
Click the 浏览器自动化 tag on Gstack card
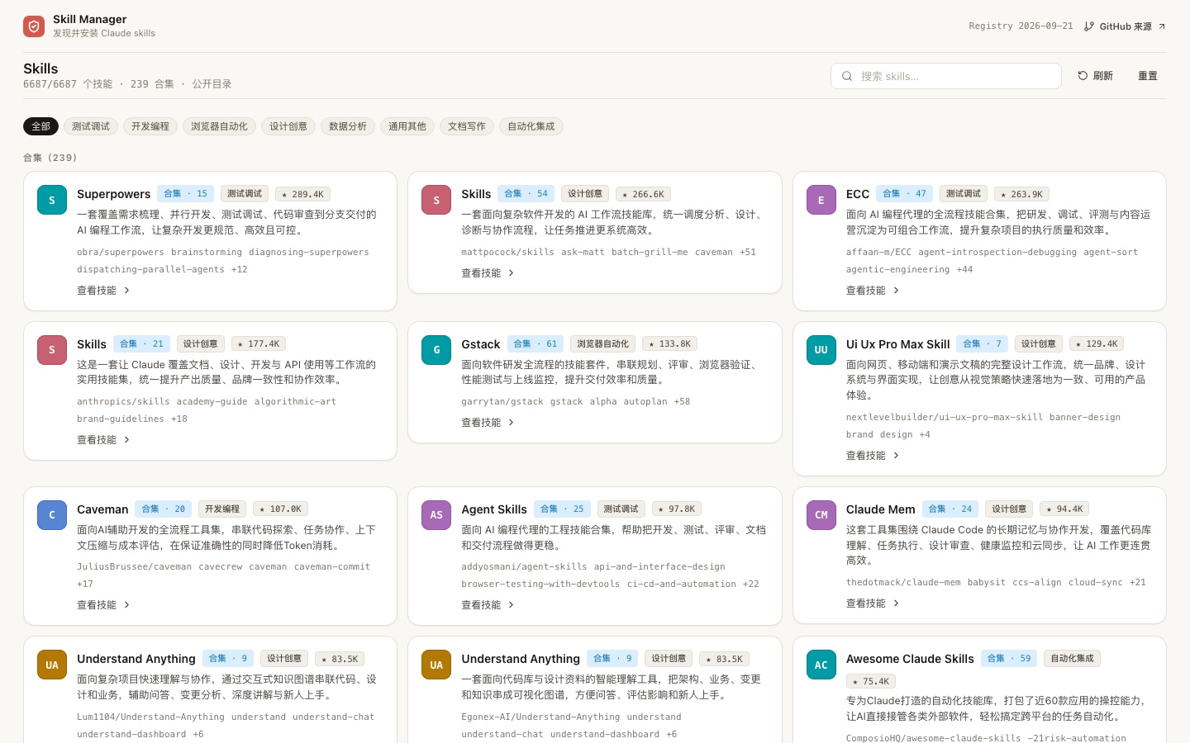(x=602, y=344)
